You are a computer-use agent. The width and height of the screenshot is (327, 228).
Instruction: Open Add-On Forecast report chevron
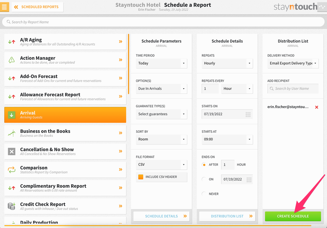coord(120,78)
